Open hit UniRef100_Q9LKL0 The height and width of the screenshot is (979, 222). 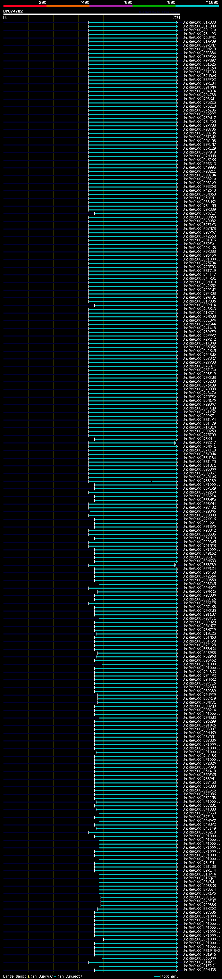pos(199,30)
